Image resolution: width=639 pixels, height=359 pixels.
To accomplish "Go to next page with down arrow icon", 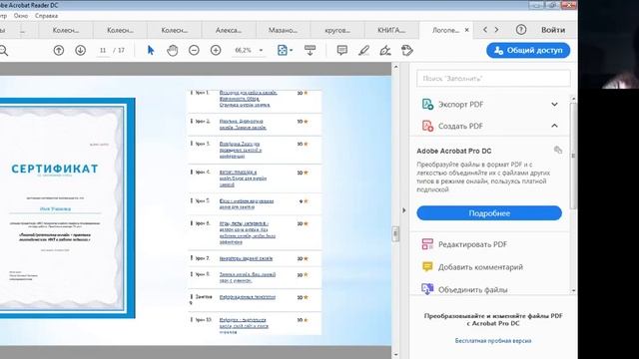I will [x=80, y=51].
